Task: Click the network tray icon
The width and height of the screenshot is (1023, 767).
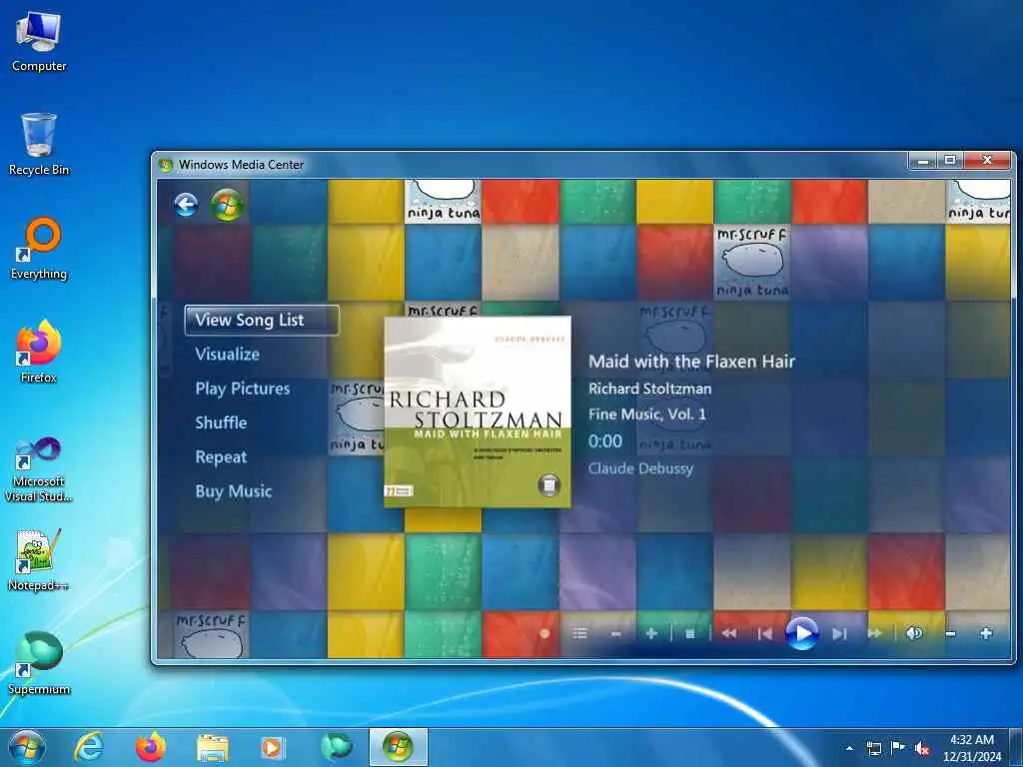Action: (873, 748)
